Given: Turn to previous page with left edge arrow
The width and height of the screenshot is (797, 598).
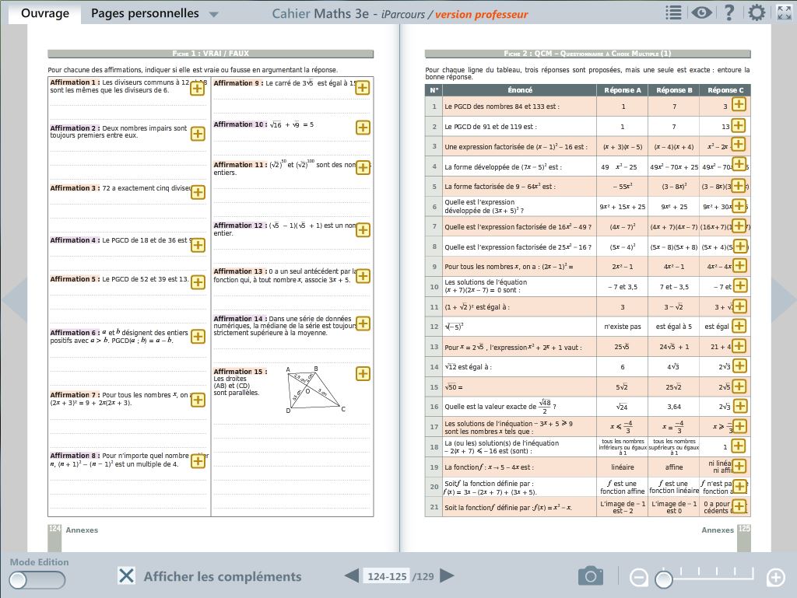Looking at the screenshot, I should 14,299.
